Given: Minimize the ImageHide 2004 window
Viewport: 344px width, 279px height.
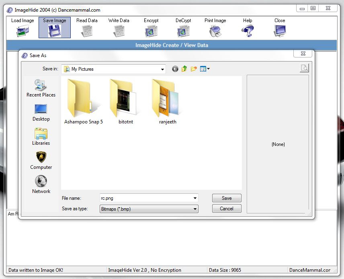Looking at the screenshot, I should (302, 8).
